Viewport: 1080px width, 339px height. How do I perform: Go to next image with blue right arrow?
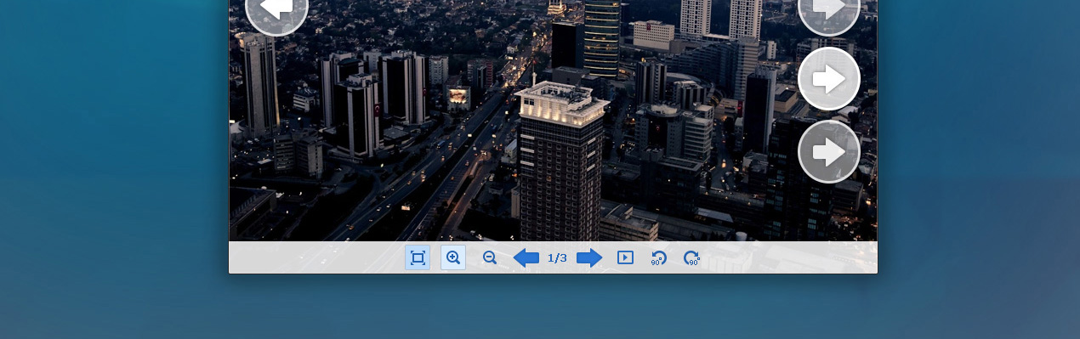(x=589, y=258)
